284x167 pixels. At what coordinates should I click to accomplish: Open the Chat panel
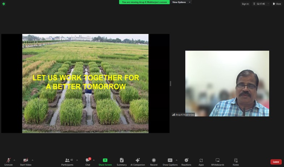[88, 160]
